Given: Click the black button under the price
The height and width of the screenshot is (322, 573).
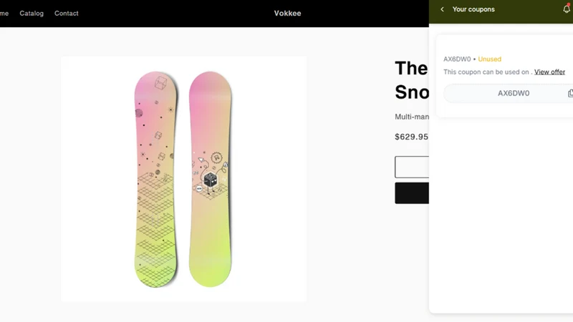Looking at the screenshot, I should point(412,193).
